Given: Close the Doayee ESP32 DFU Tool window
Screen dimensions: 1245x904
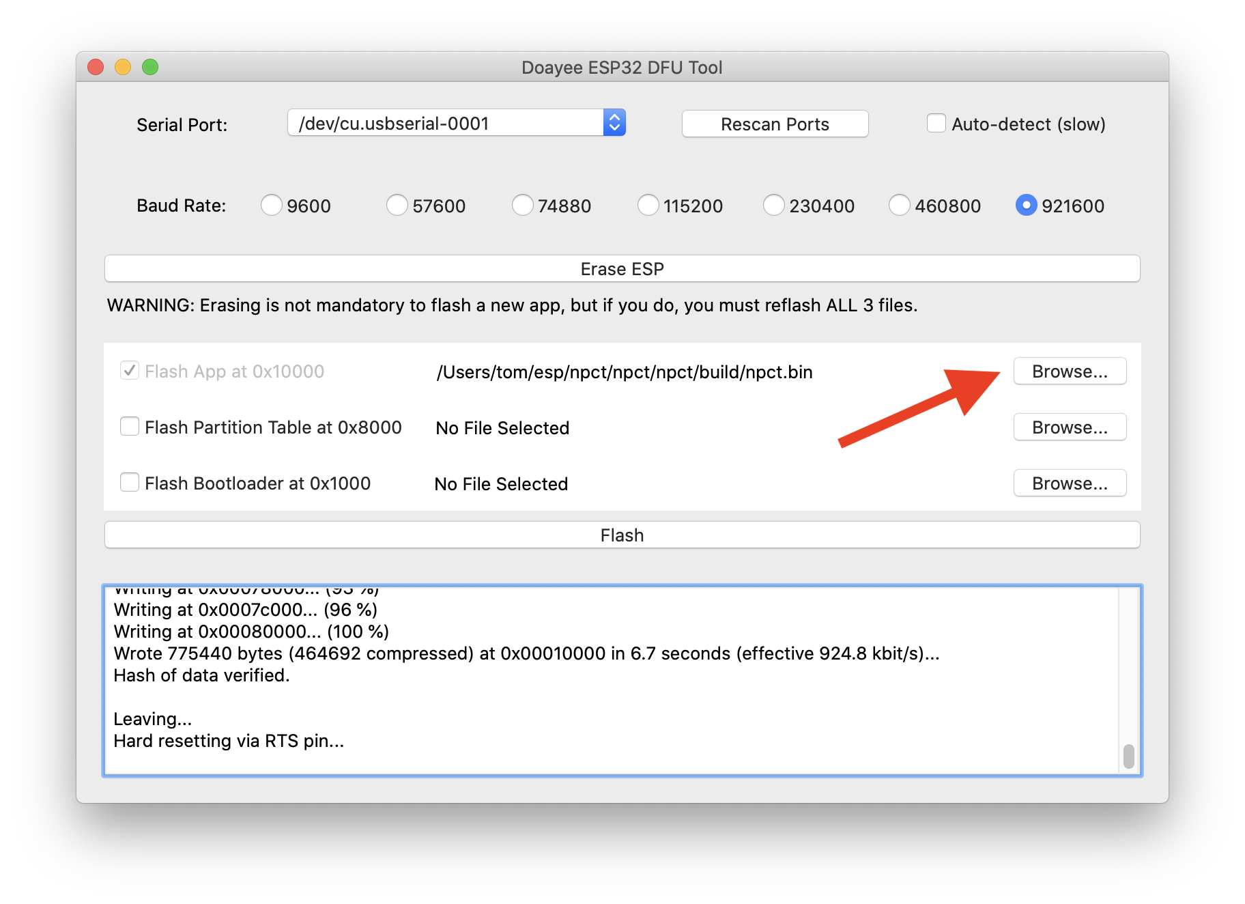Looking at the screenshot, I should pyautogui.click(x=96, y=67).
